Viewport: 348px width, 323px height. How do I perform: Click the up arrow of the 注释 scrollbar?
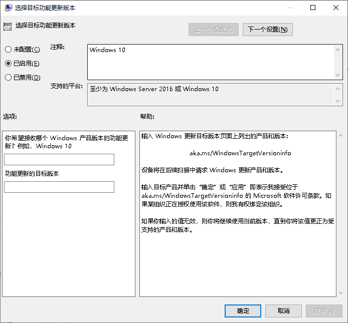click(x=337, y=50)
